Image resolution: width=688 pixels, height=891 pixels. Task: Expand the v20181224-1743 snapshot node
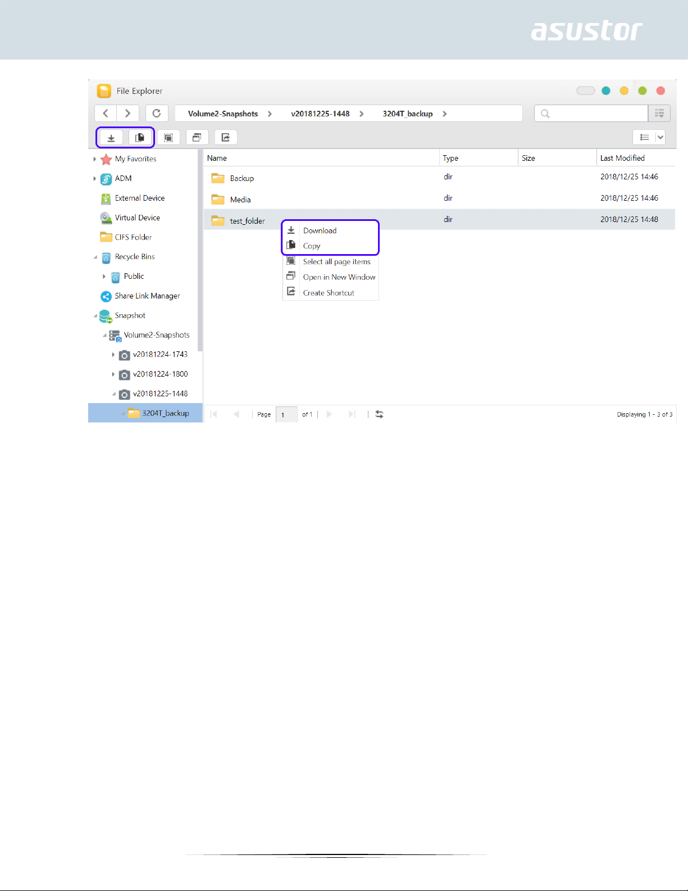point(113,355)
